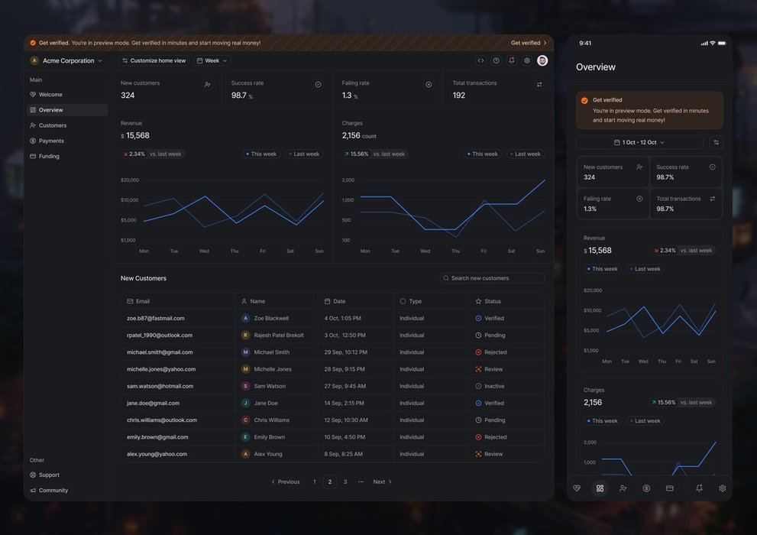This screenshot has height=535, width=757.
Task: Open the Week period dropdown
Action: [212, 60]
